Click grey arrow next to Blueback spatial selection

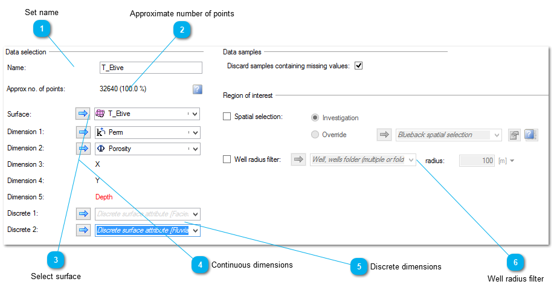[x=384, y=135]
